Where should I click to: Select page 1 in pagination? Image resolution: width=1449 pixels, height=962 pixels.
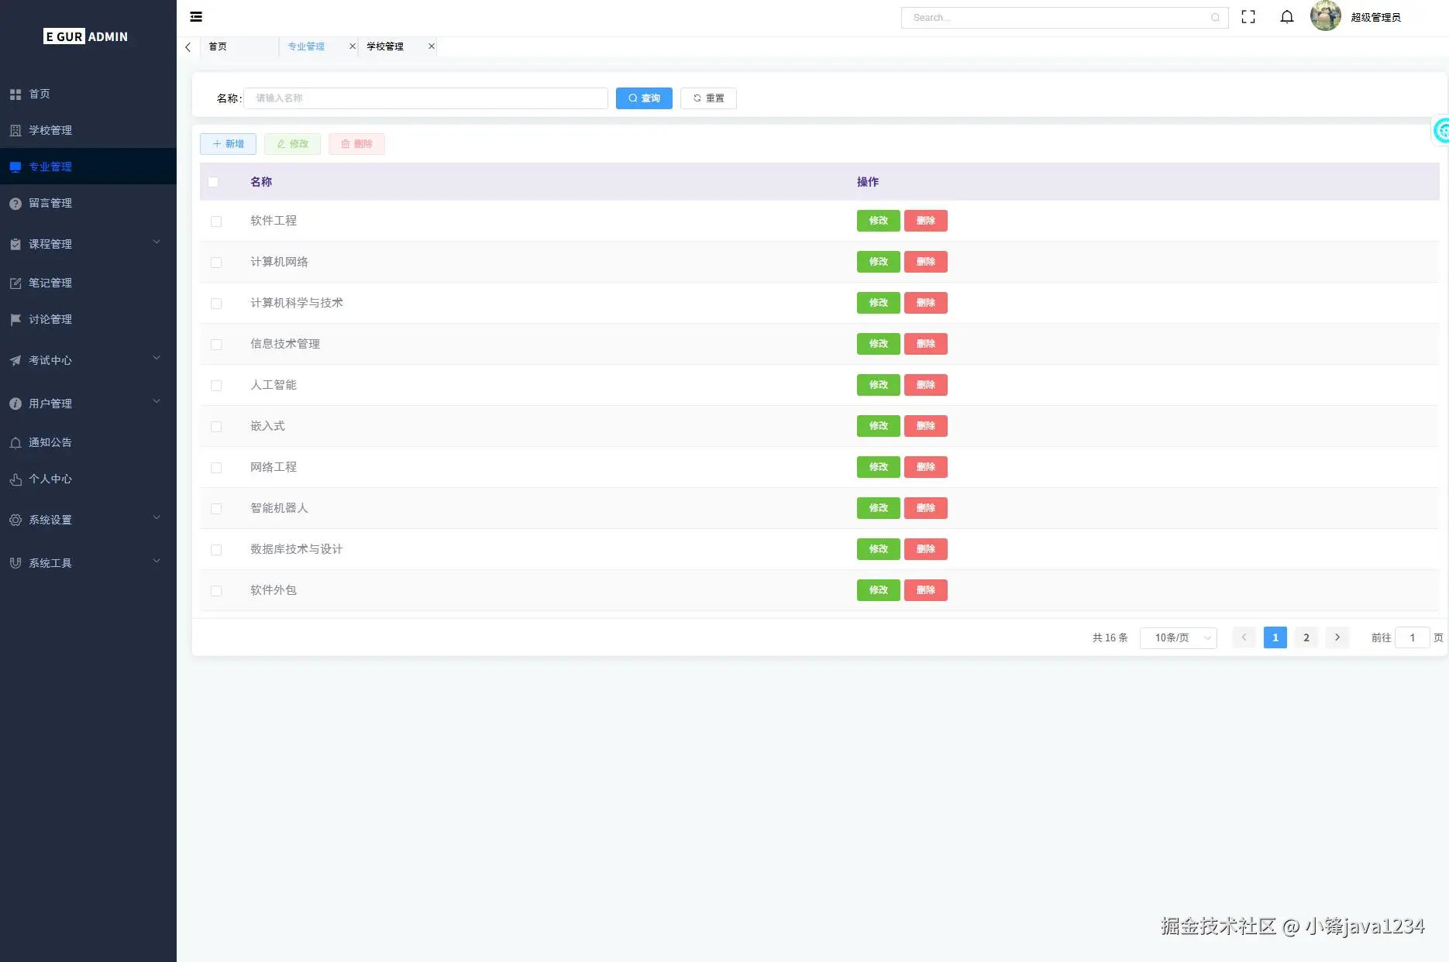1275,637
